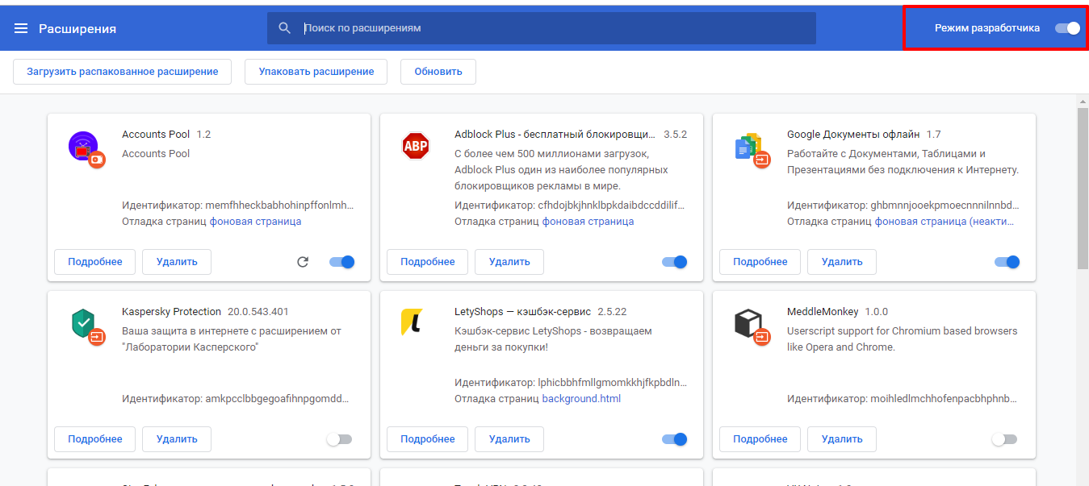Reload the Accounts Pool extension
This screenshot has height=486, width=1089.
tap(303, 262)
